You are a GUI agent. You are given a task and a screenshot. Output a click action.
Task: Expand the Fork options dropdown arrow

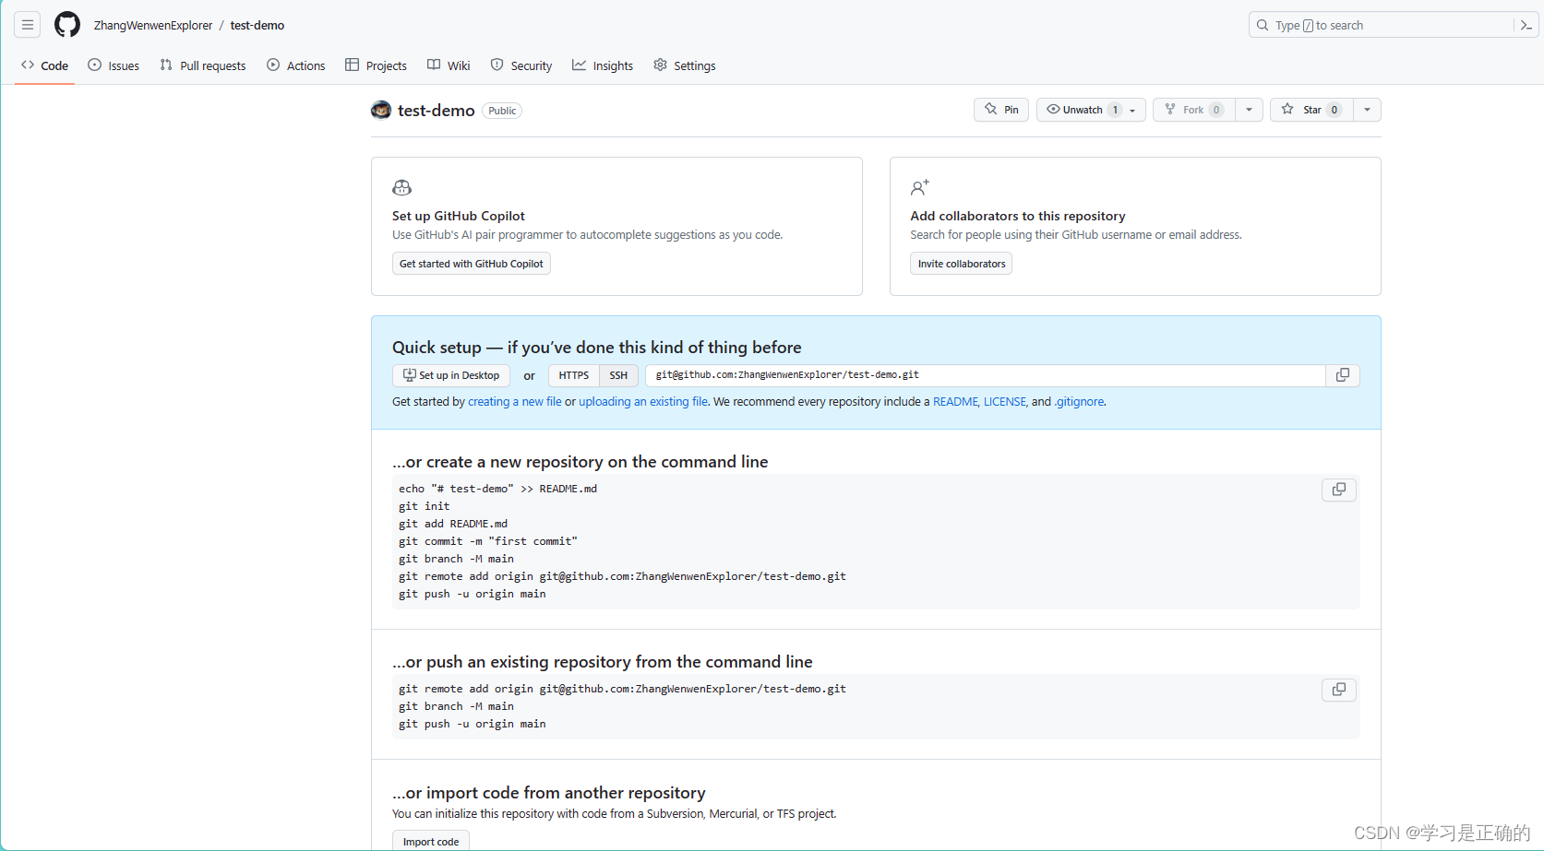1249,110
